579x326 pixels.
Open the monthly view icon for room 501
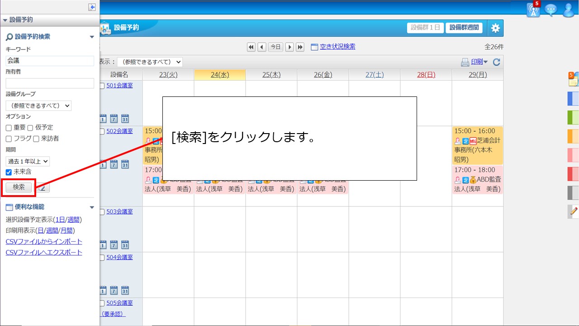pos(125,119)
